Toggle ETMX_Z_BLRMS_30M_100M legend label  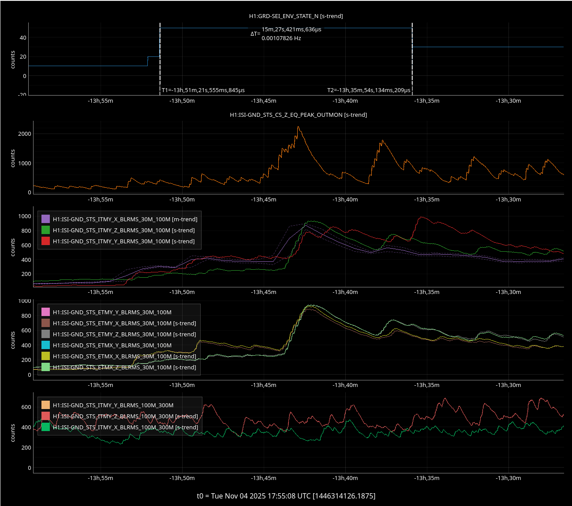point(124,367)
